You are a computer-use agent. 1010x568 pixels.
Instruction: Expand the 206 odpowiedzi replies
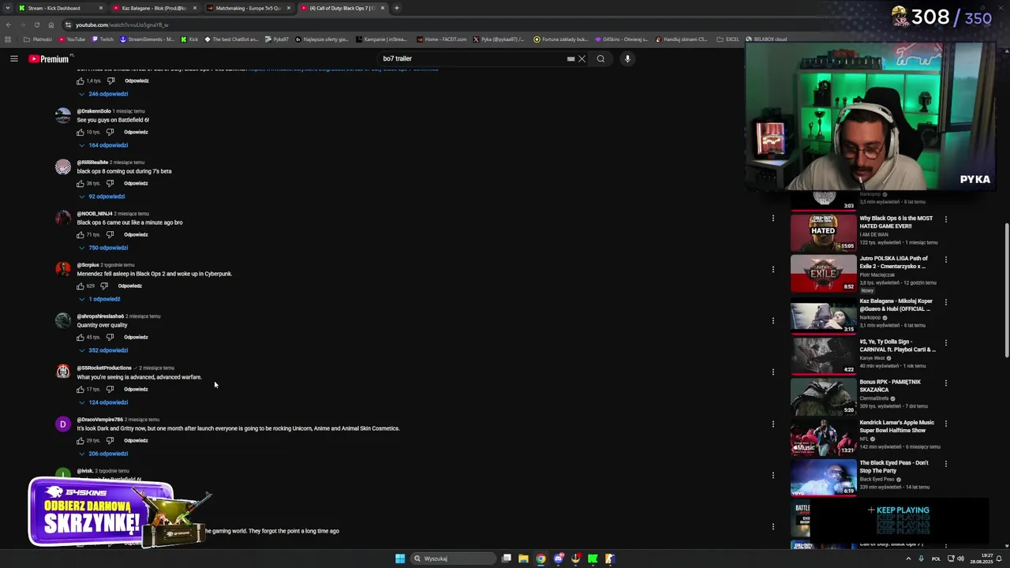pos(103,454)
